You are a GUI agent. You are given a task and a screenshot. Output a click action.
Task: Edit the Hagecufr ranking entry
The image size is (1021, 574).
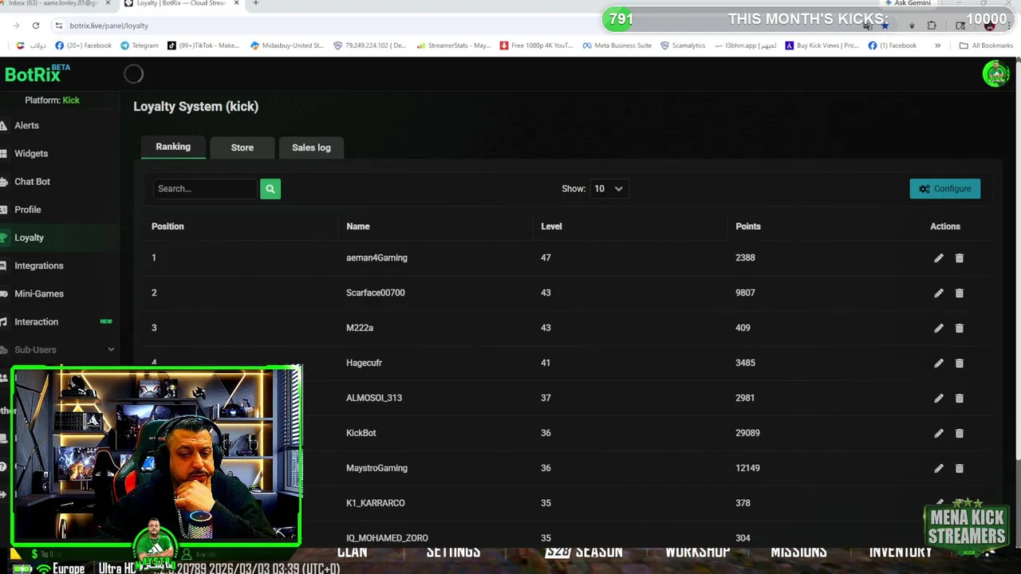939,363
